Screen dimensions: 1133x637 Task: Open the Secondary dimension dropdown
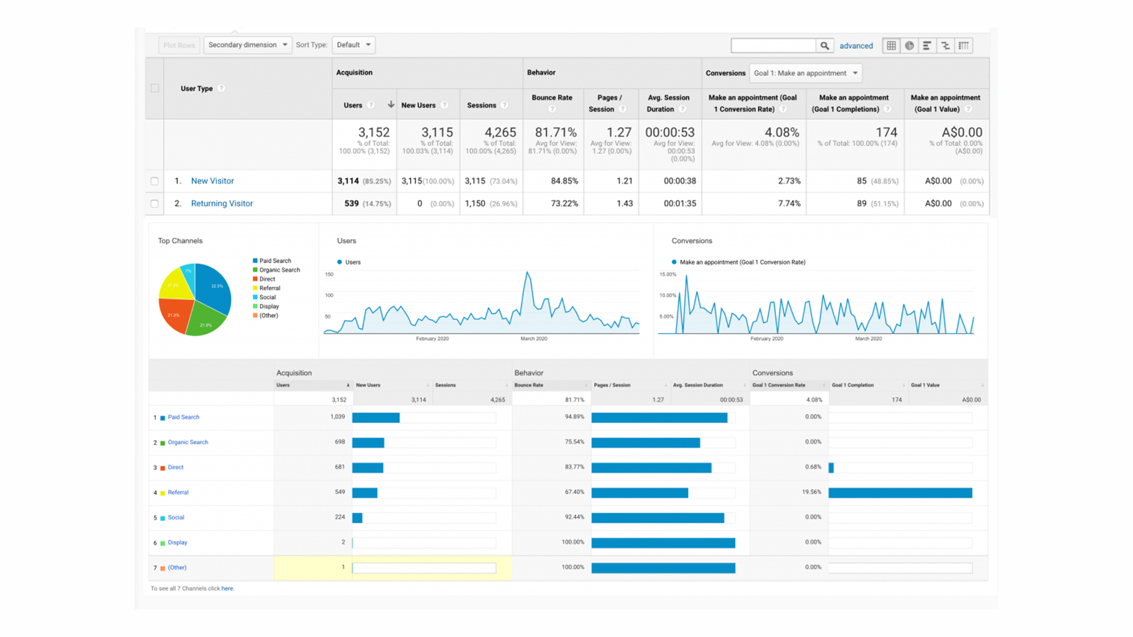point(247,45)
